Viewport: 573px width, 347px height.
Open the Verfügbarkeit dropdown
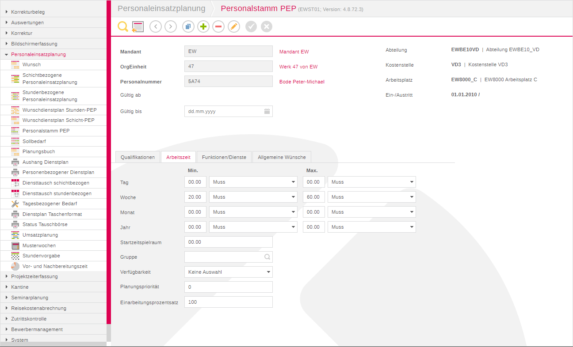point(228,272)
